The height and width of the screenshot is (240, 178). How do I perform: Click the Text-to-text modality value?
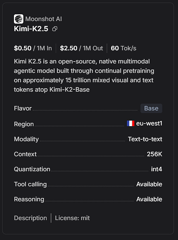tap(145, 139)
